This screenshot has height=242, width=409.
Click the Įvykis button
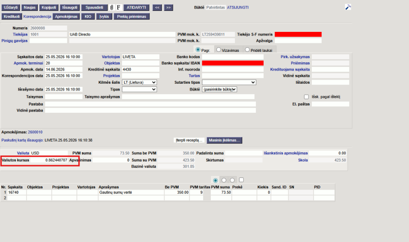coord(104,16)
